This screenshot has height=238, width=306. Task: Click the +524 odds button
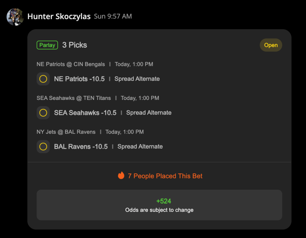[159, 205]
